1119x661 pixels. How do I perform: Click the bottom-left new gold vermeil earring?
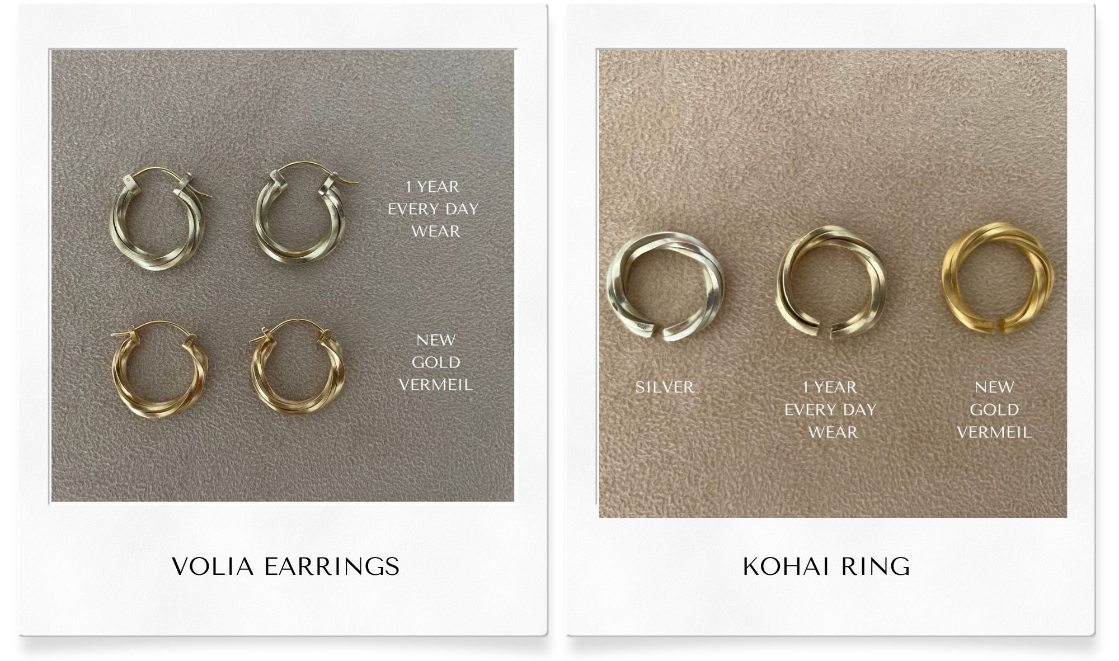click(159, 371)
